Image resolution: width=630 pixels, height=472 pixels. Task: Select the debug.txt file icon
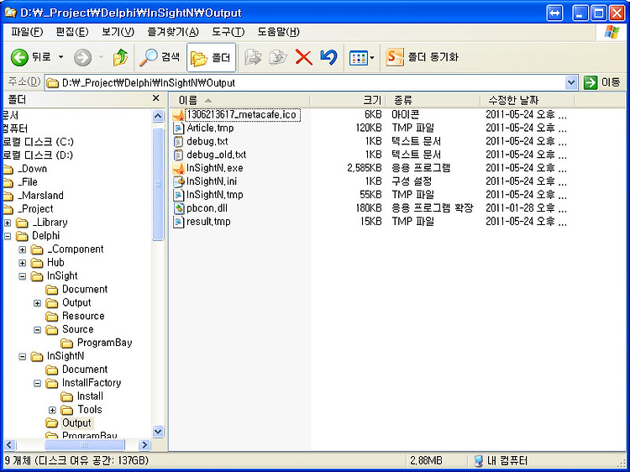coord(178,141)
